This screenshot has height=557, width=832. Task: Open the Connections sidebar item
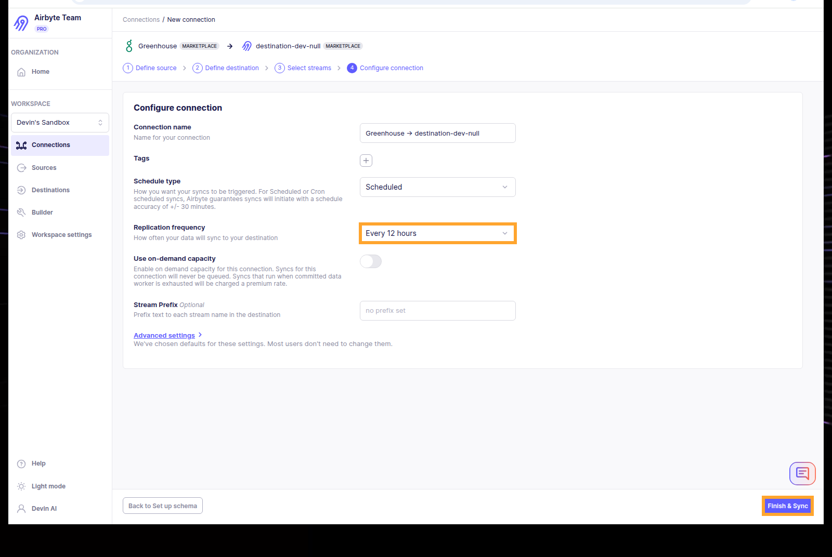click(x=60, y=145)
